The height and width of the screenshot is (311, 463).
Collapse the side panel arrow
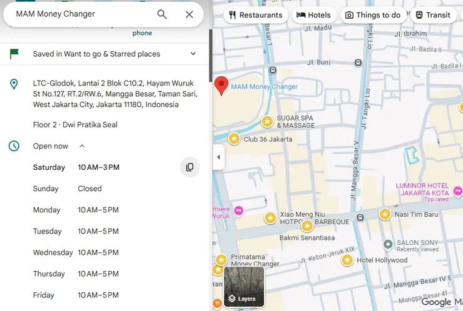[x=218, y=157]
